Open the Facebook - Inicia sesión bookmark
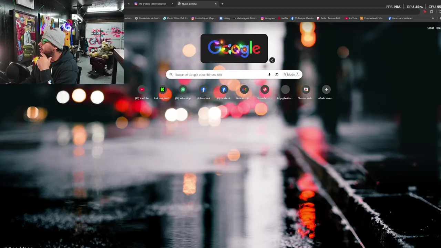 pyautogui.click(x=401, y=18)
